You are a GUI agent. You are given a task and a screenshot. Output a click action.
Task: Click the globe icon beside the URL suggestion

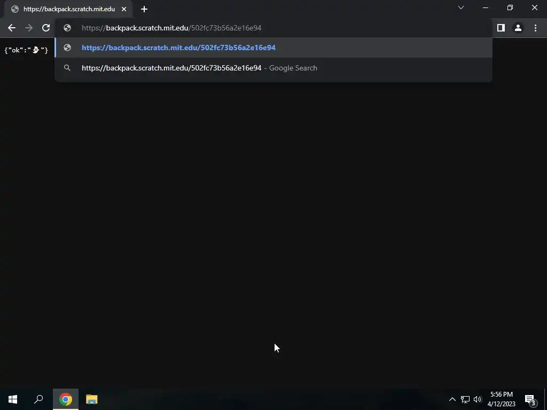click(67, 48)
